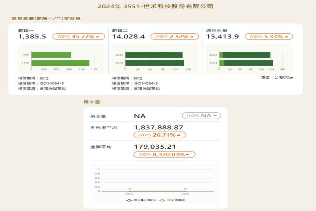The height and width of the screenshot is (211, 316).
Task: Select the 2023 bar in 總排放量 chart
Action: 245,55
